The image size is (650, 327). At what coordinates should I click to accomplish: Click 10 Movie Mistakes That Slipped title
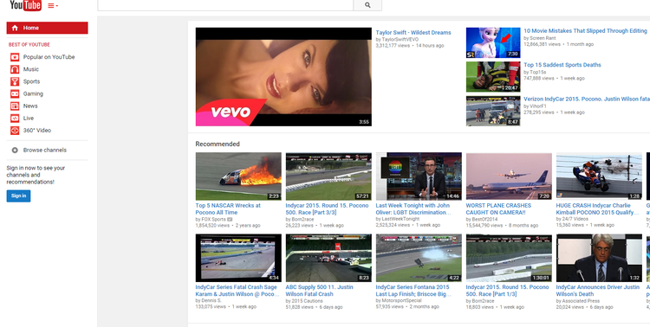pos(585,30)
